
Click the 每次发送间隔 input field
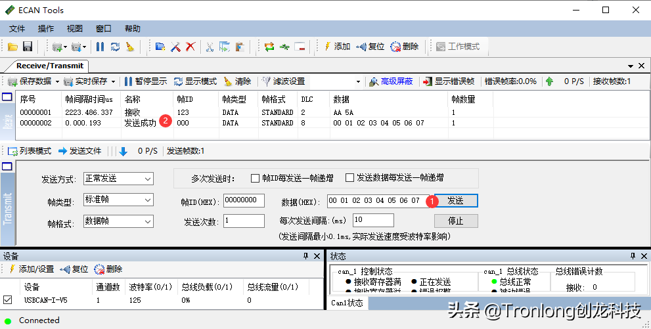(x=373, y=220)
